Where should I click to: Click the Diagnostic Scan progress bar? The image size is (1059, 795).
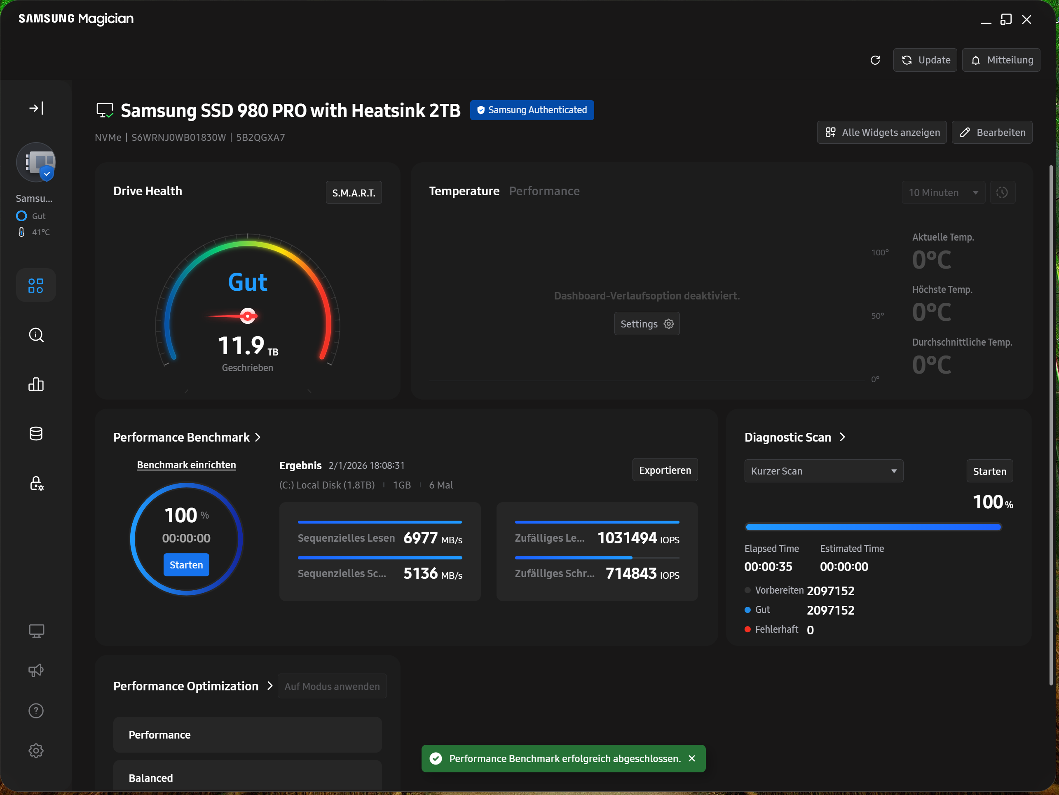point(873,527)
